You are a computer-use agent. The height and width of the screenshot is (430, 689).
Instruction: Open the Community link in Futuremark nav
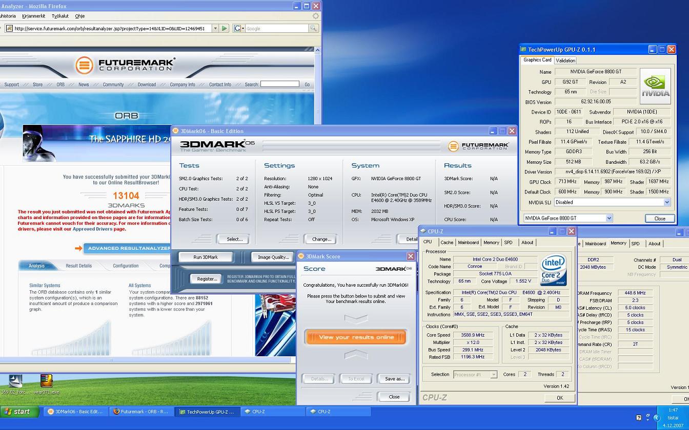113,84
